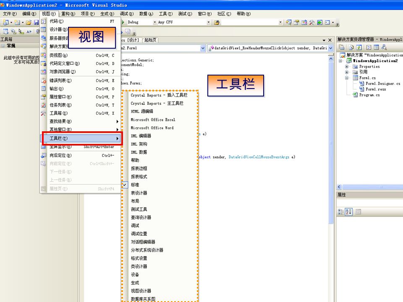This screenshot has width=403, height=302.
Task: Open Solution Explorer from the toolbar icon
Action: (x=289, y=22)
